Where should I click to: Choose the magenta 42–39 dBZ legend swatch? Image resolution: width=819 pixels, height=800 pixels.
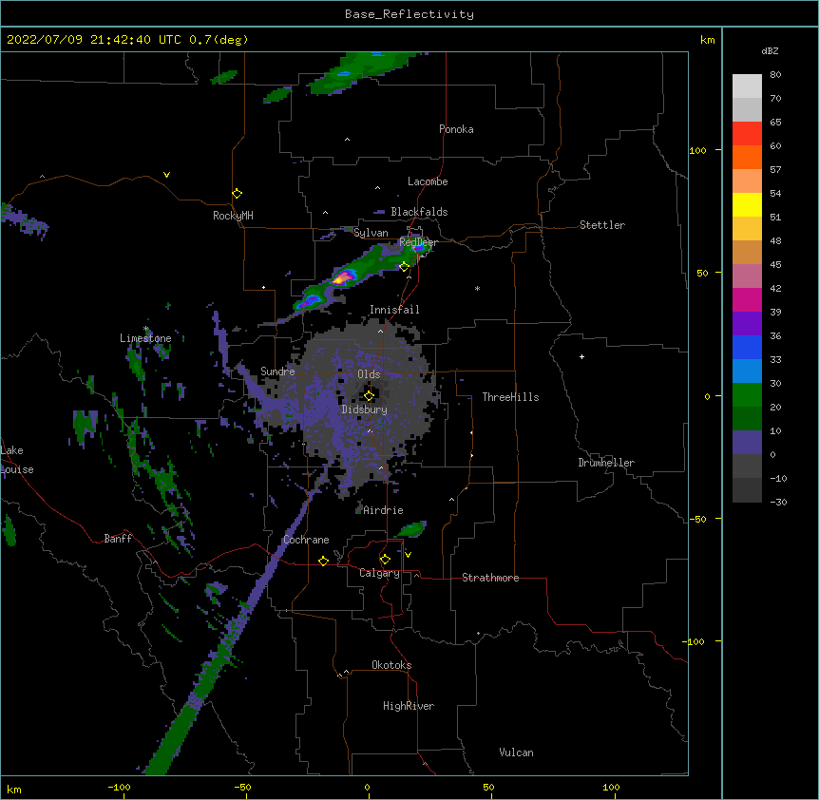coord(747,299)
